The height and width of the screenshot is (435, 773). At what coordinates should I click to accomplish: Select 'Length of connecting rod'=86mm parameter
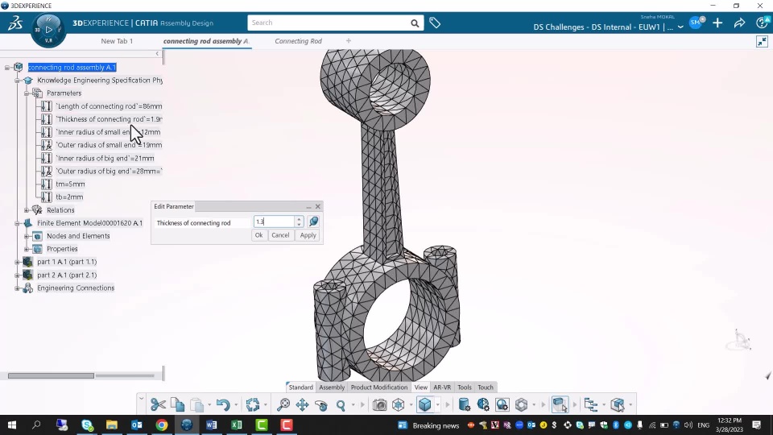point(109,106)
